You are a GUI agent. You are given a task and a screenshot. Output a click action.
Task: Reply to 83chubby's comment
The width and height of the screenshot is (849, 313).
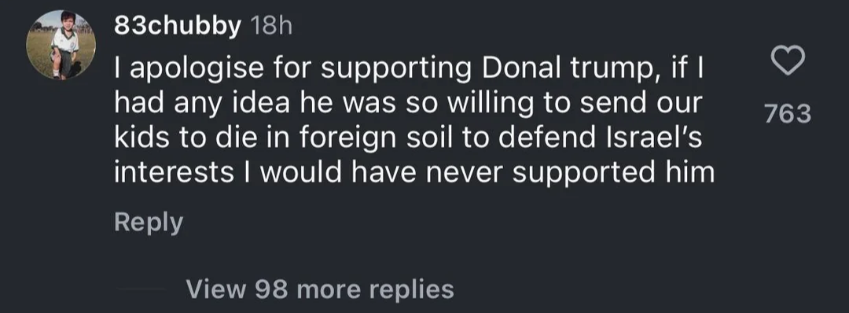(x=149, y=223)
